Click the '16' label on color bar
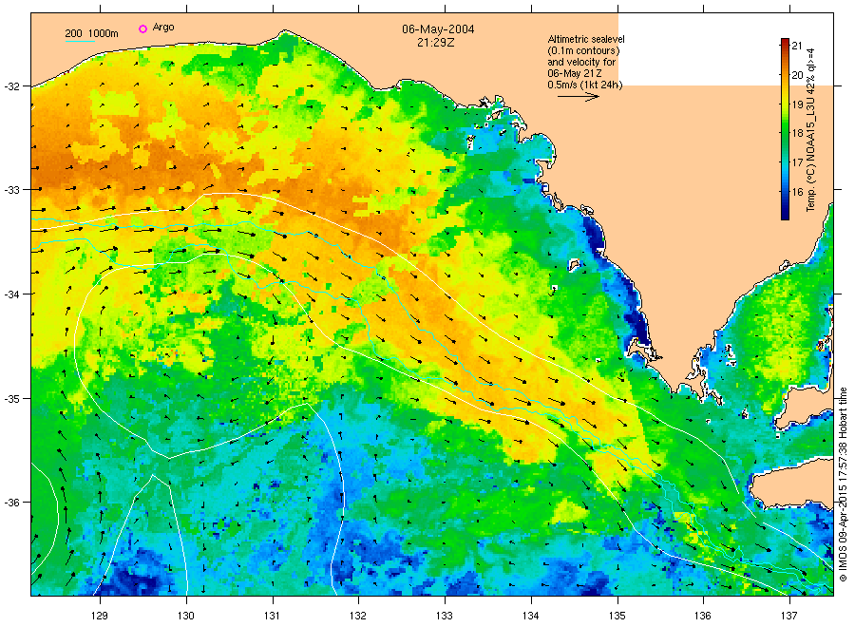 pyautogui.click(x=797, y=192)
